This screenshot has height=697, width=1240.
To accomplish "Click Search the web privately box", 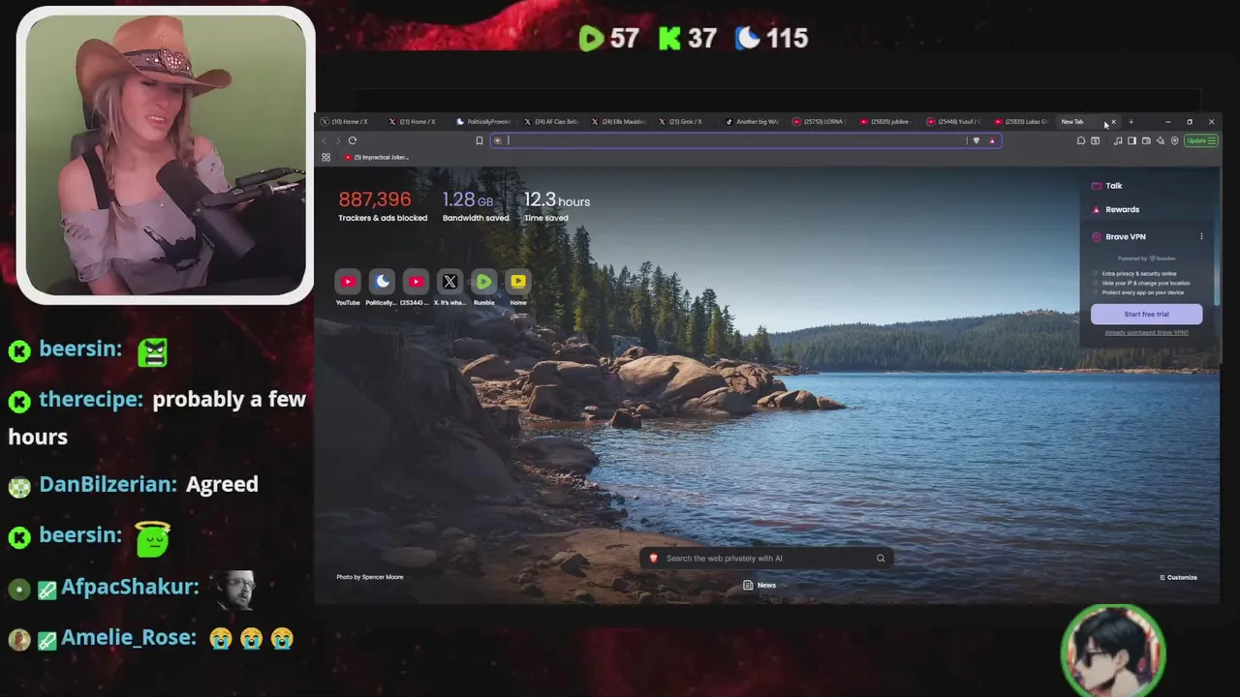I will coord(765,558).
